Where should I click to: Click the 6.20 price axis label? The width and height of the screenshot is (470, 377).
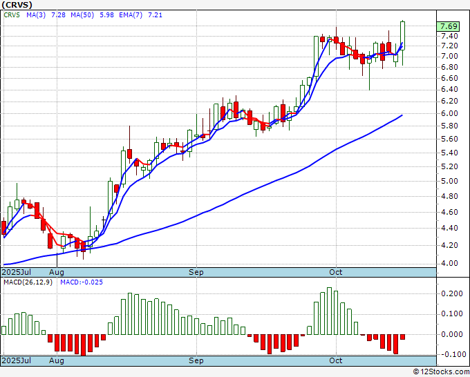point(449,101)
